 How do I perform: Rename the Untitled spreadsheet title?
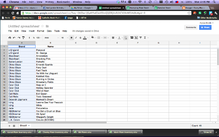pos(24,26)
